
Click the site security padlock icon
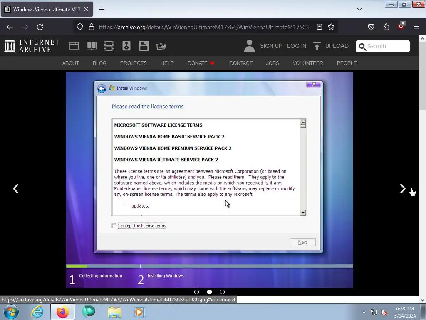[92, 27]
